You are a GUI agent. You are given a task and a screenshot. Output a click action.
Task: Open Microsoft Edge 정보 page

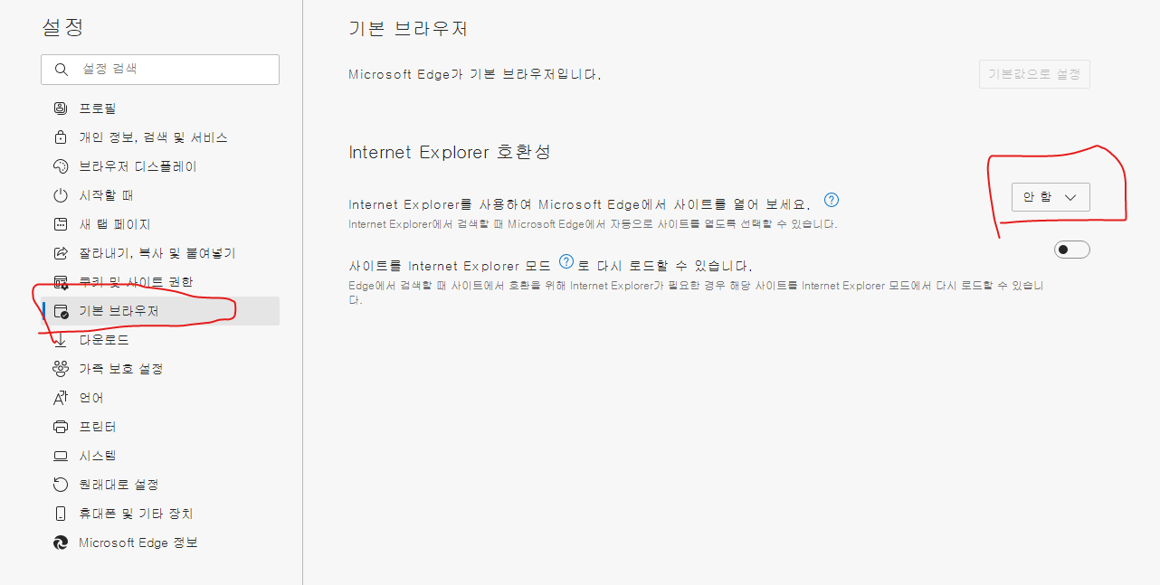160,543
